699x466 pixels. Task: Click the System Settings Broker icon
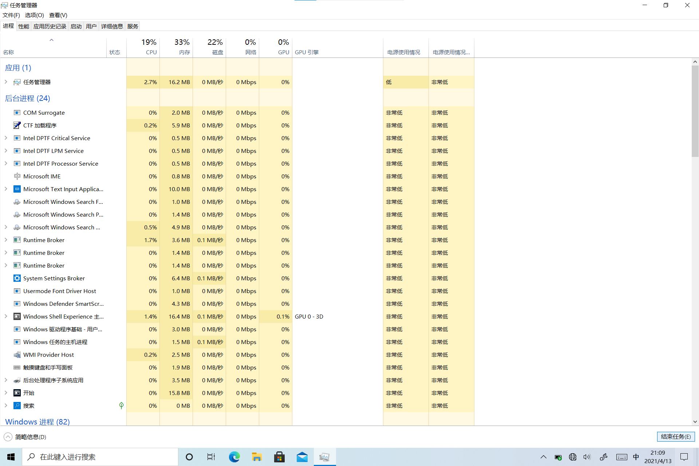click(17, 278)
